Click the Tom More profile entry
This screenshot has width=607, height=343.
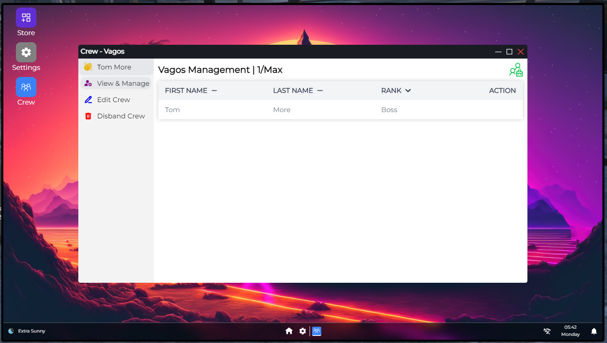(x=114, y=67)
